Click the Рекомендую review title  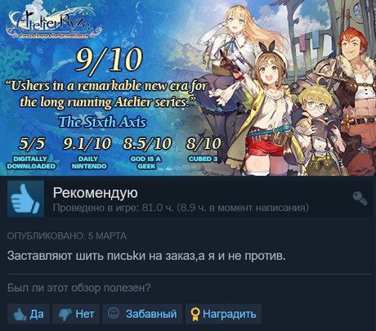click(x=95, y=193)
